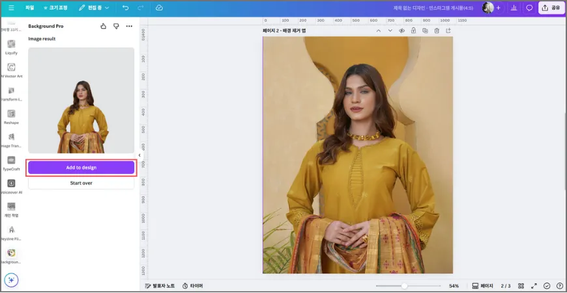
Task: Open the Image Tran... app
Action: tap(11, 140)
